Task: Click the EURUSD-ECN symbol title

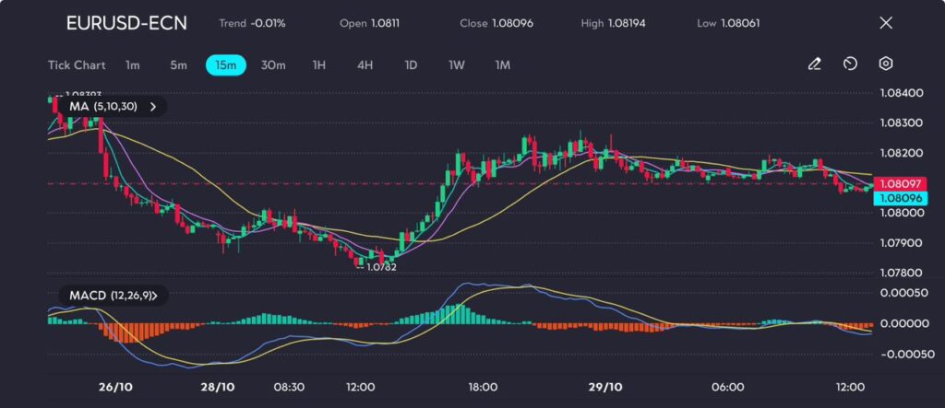Action: (126, 23)
